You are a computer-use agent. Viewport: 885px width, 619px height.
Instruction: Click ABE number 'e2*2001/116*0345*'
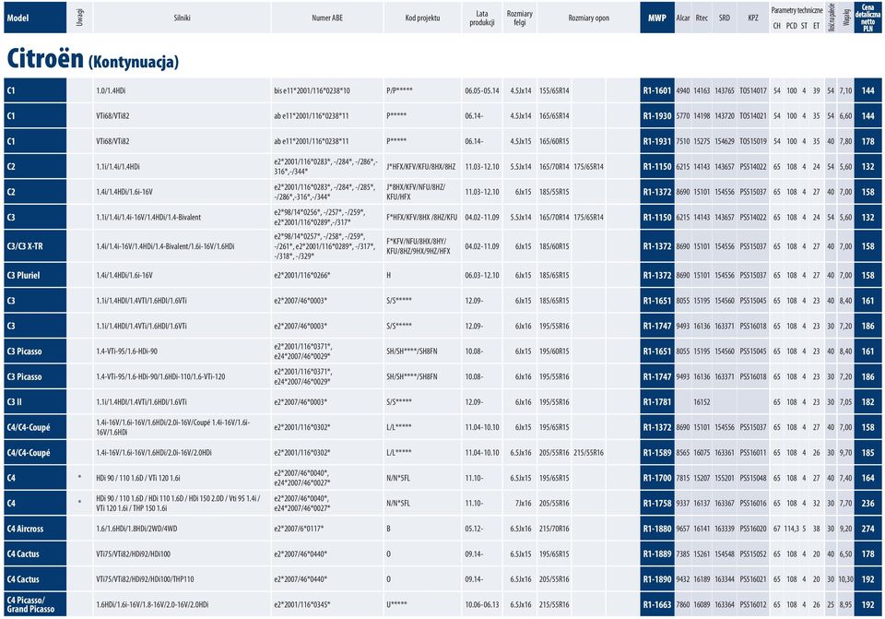coord(302,604)
